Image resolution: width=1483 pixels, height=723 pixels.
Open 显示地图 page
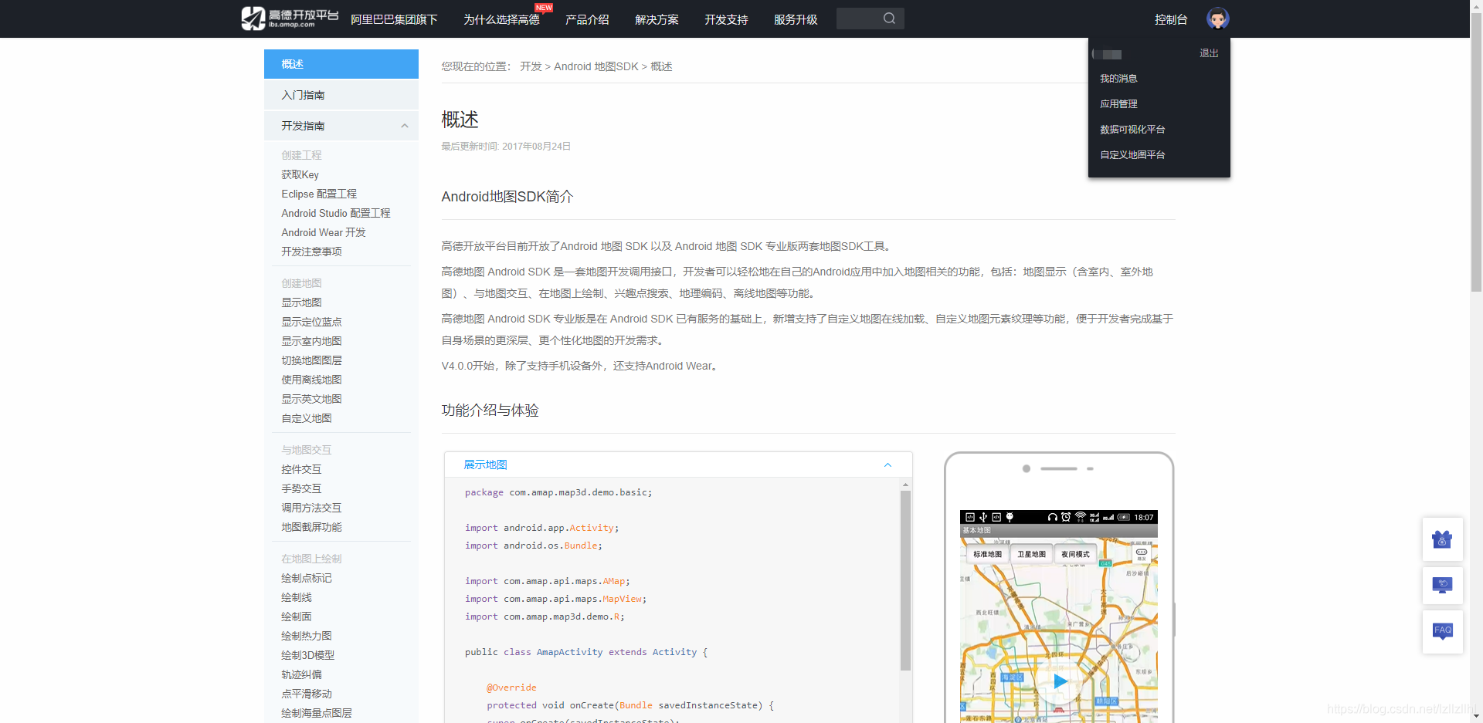click(301, 302)
